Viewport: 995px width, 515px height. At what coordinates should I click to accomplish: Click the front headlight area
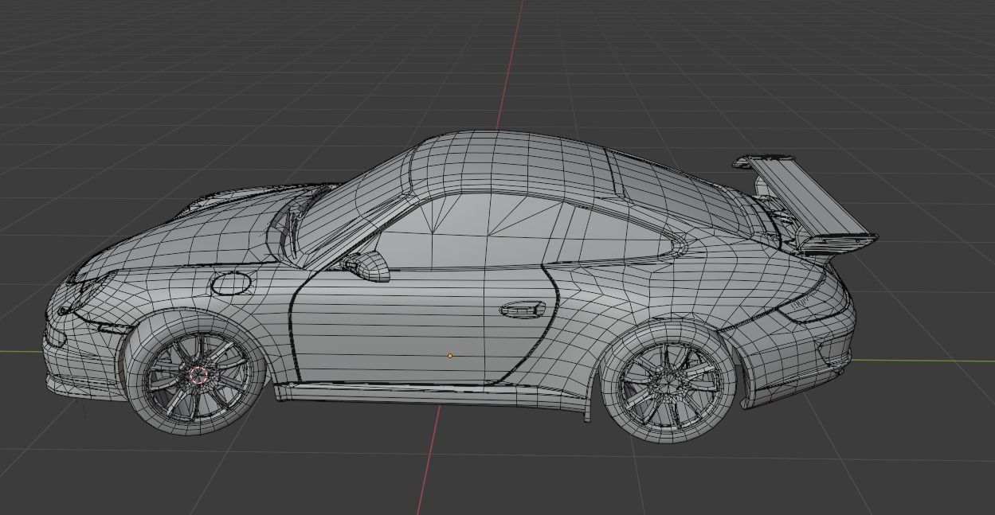click(89, 291)
